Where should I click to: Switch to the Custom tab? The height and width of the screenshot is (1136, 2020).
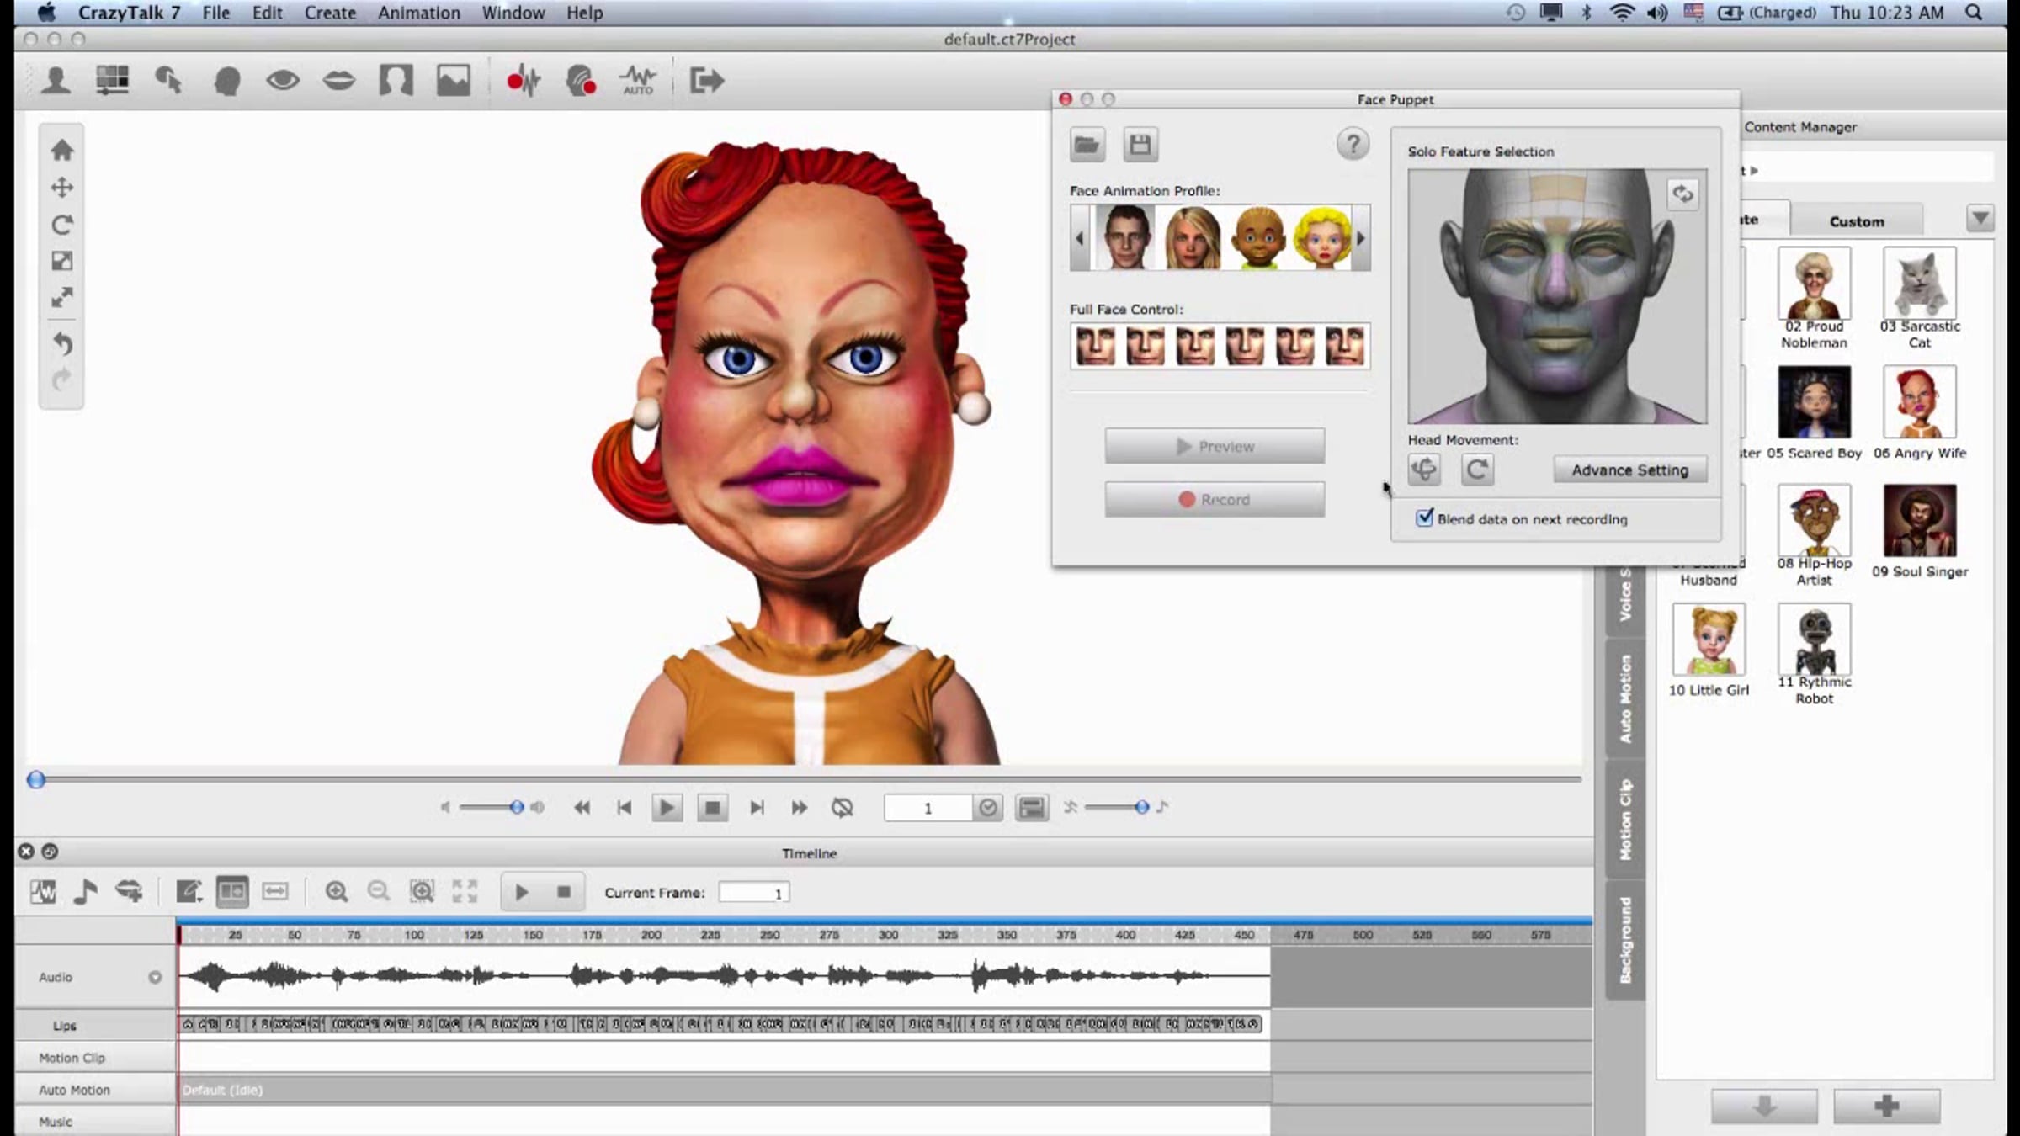1856,221
